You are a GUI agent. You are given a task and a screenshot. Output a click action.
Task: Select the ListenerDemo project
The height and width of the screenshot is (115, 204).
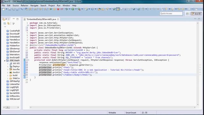coord(13,84)
